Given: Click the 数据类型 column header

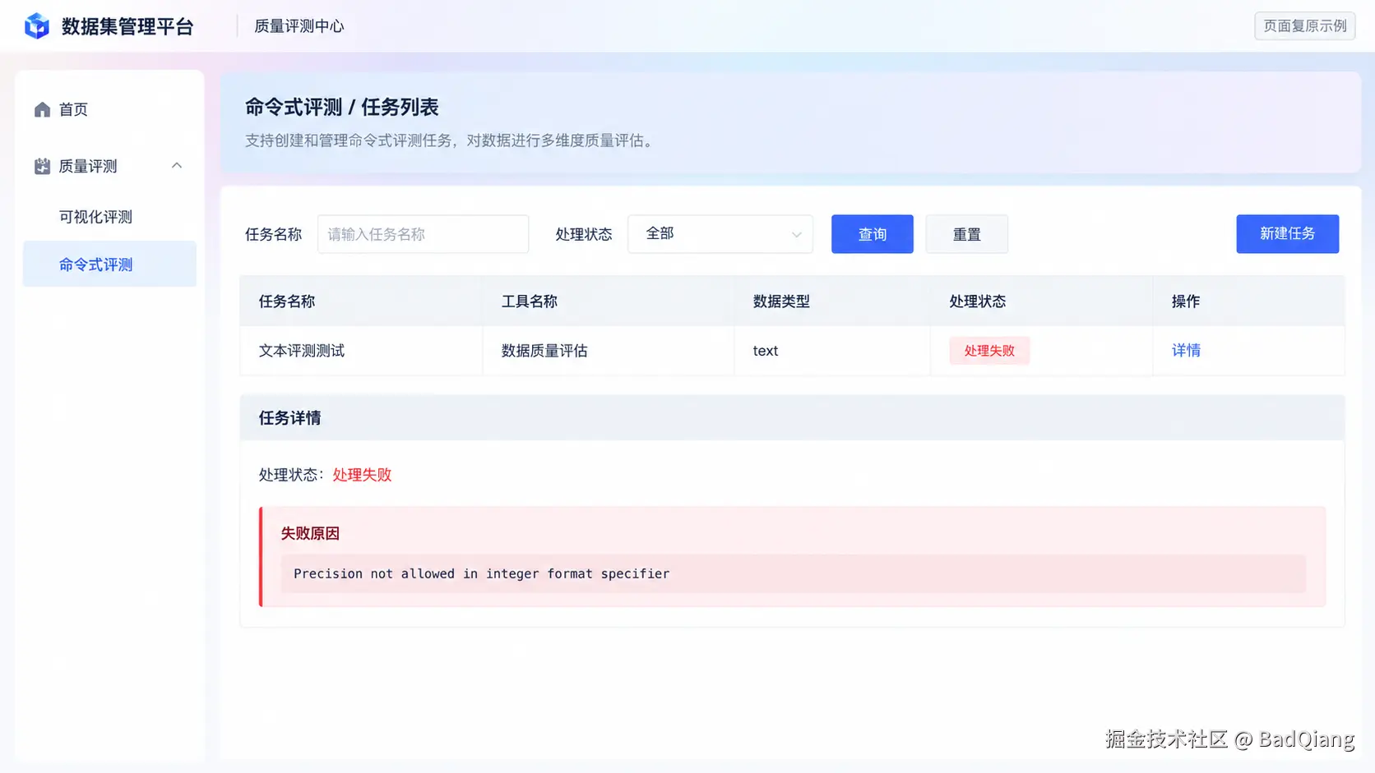Looking at the screenshot, I should click(781, 301).
